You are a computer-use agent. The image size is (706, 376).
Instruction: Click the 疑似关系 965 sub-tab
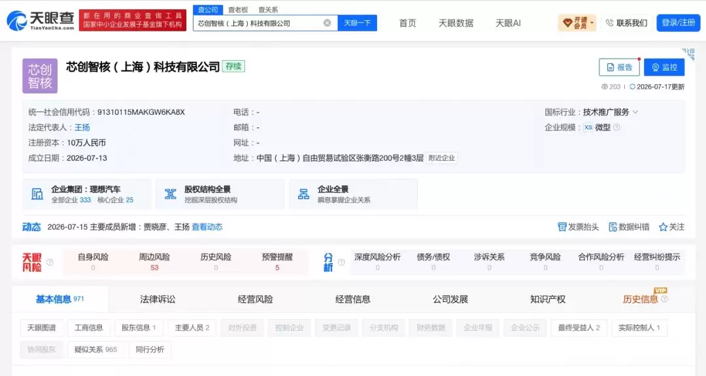pyautogui.click(x=95, y=349)
